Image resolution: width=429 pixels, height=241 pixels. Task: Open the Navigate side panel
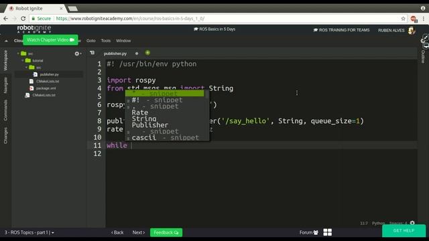click(x=5, y=85)
